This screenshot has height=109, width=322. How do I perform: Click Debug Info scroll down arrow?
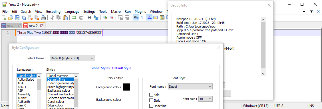(263, 74)
